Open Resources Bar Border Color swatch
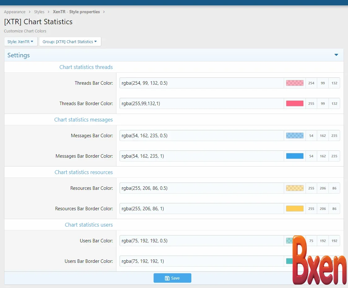The width and height of the screenshot is (348, 288). click(x=295, y=208)
